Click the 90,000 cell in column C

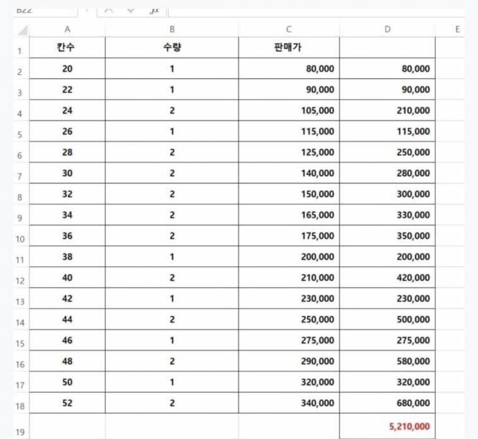click(x=289, y=90)
